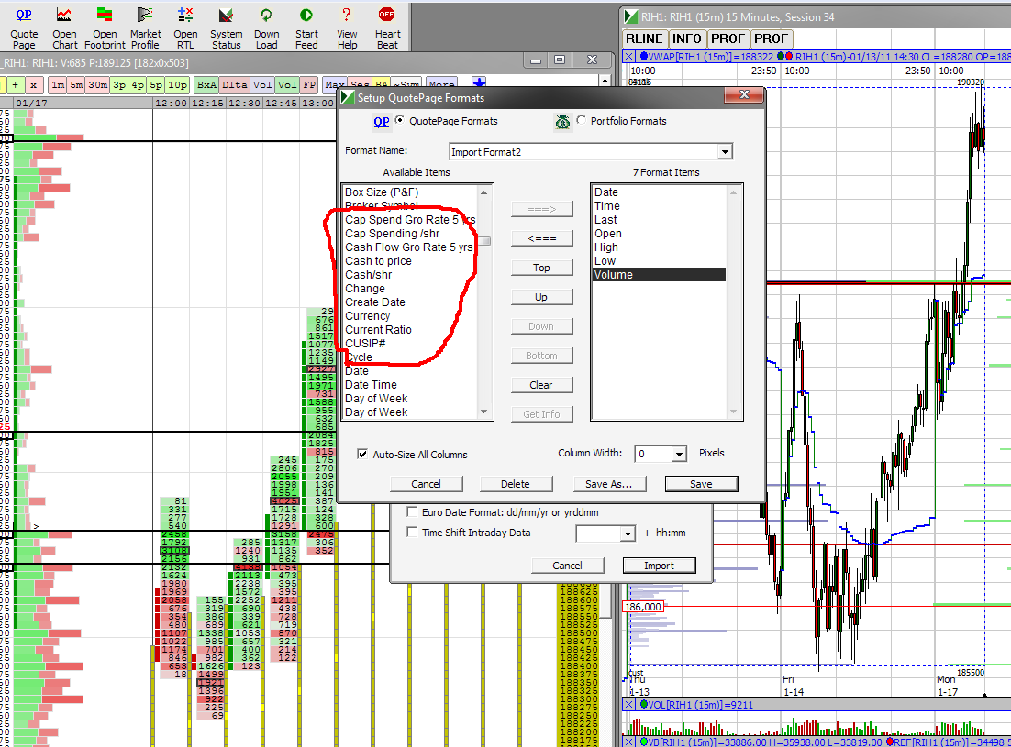The height and width of the screenshot is (747, 1011).
Task: Open the Time Shift hh:mm dropdown
Action: pos(628,533)
